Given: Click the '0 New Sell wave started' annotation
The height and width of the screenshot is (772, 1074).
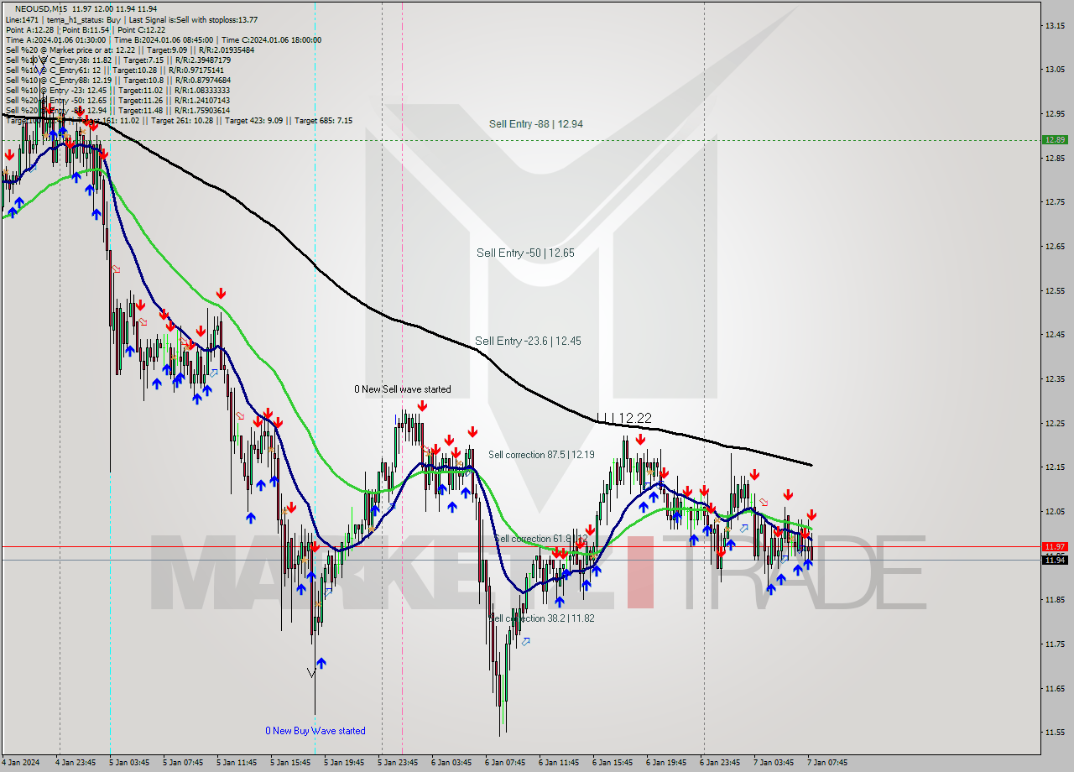Looking at the screenshot, I should pos(402,389).
